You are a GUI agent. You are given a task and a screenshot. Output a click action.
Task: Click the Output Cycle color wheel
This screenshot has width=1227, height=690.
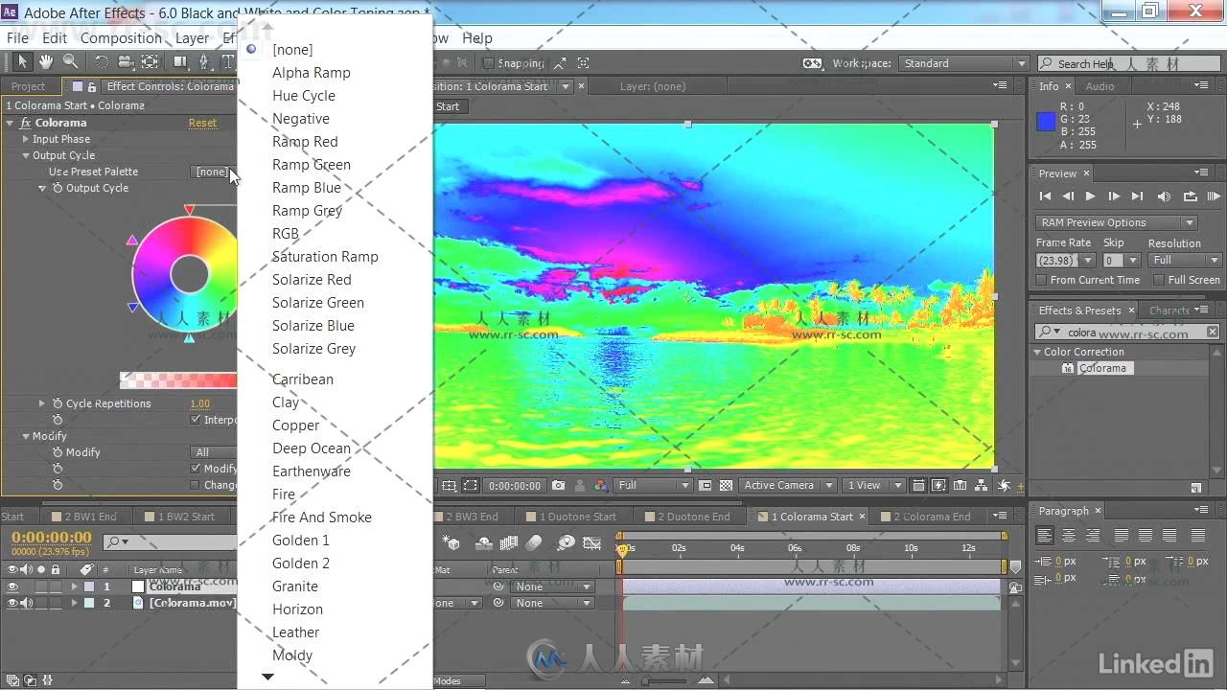[x=185, y=274]
